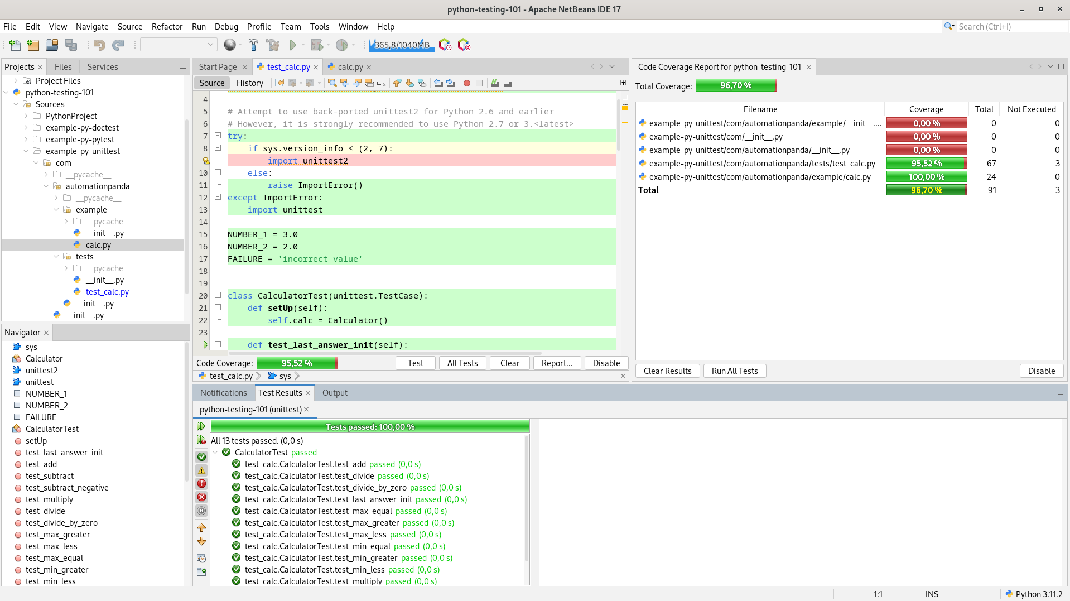1070x601 pixels.
Task: Click the Run All Tests button
Action: [735, 371]
